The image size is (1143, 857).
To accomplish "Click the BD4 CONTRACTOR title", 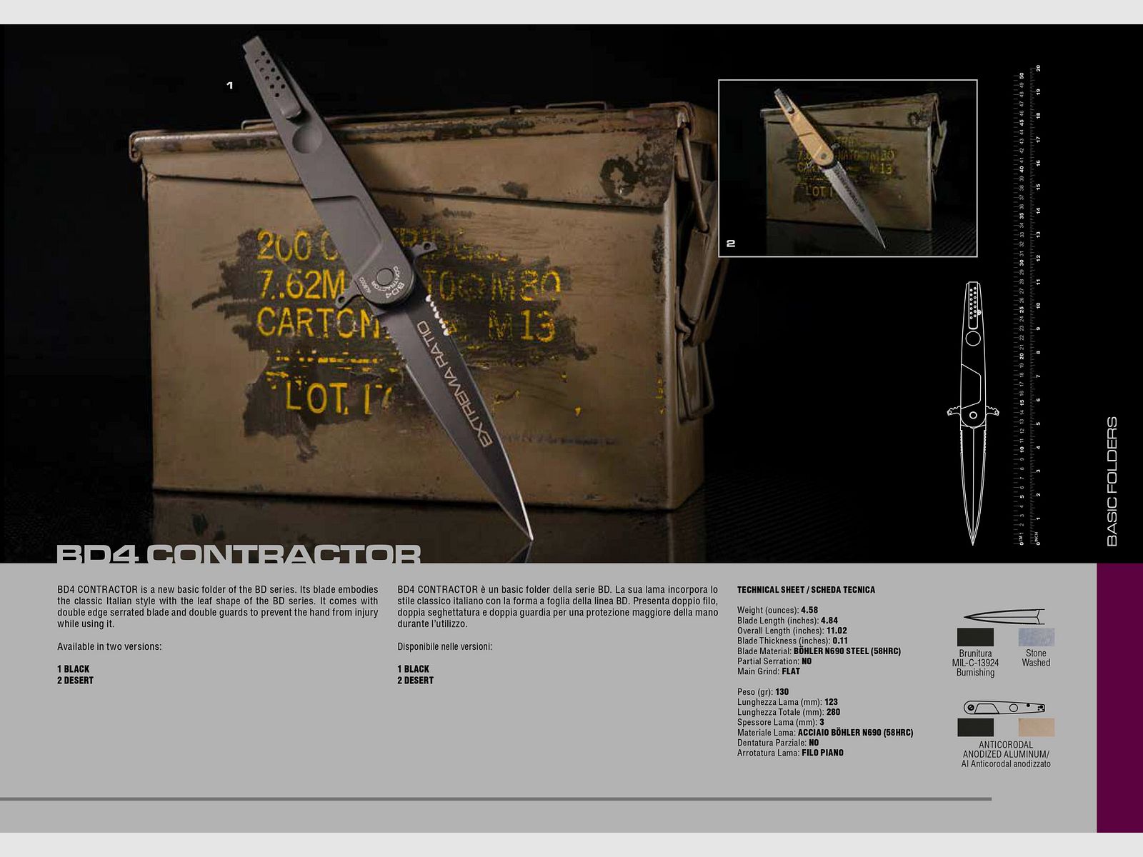I will pos(239,553).
